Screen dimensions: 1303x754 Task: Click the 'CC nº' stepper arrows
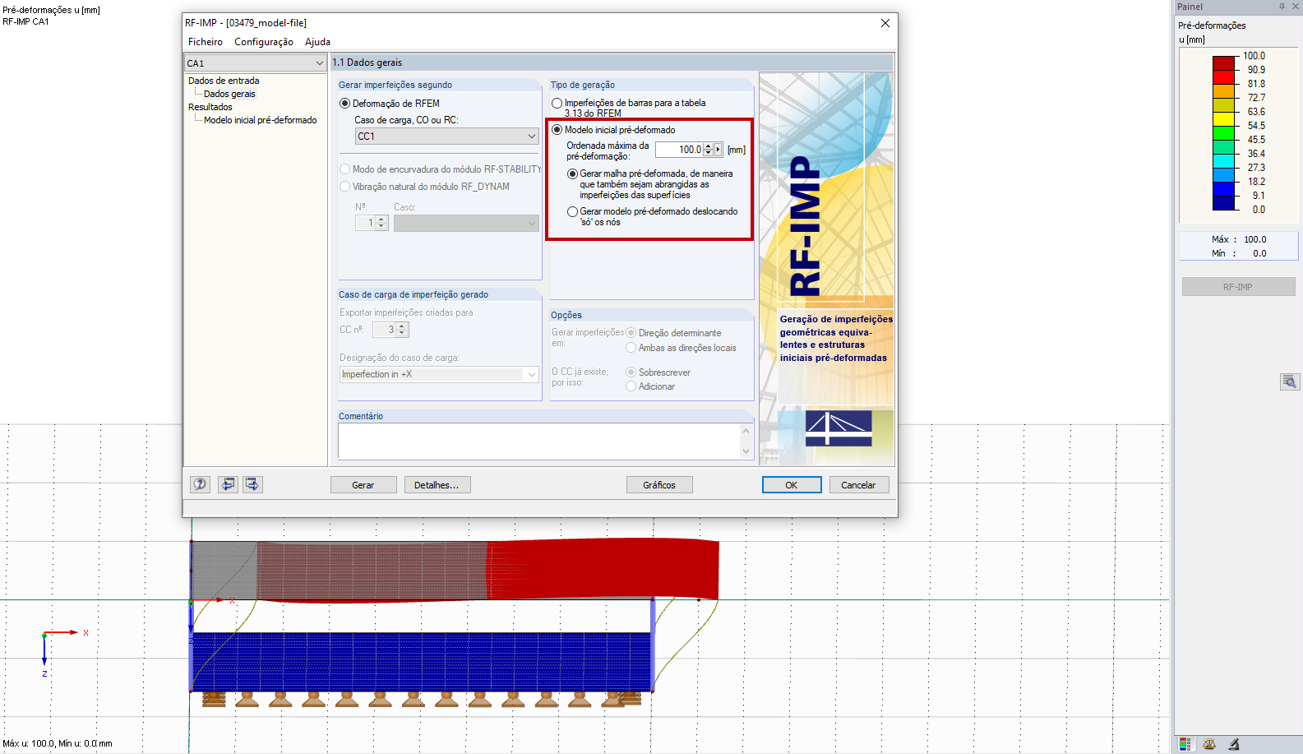click(402, 330)
